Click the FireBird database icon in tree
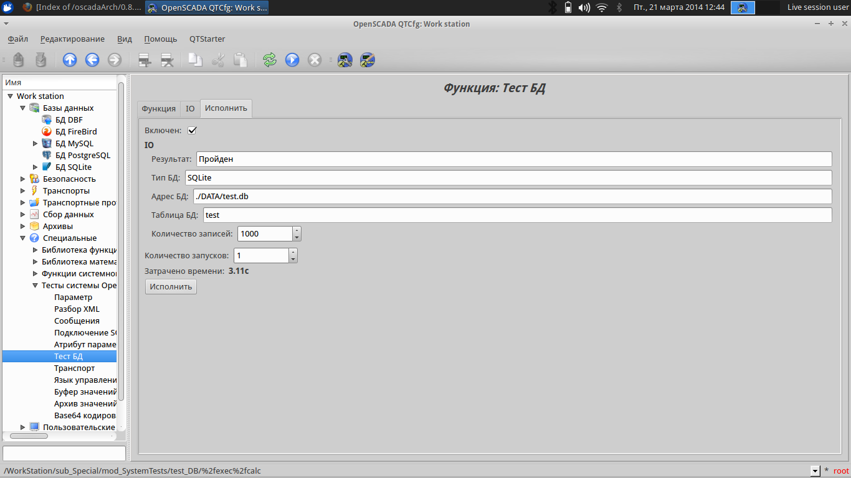This screenshot has width=851, height=478. click(x=47, y=131)
